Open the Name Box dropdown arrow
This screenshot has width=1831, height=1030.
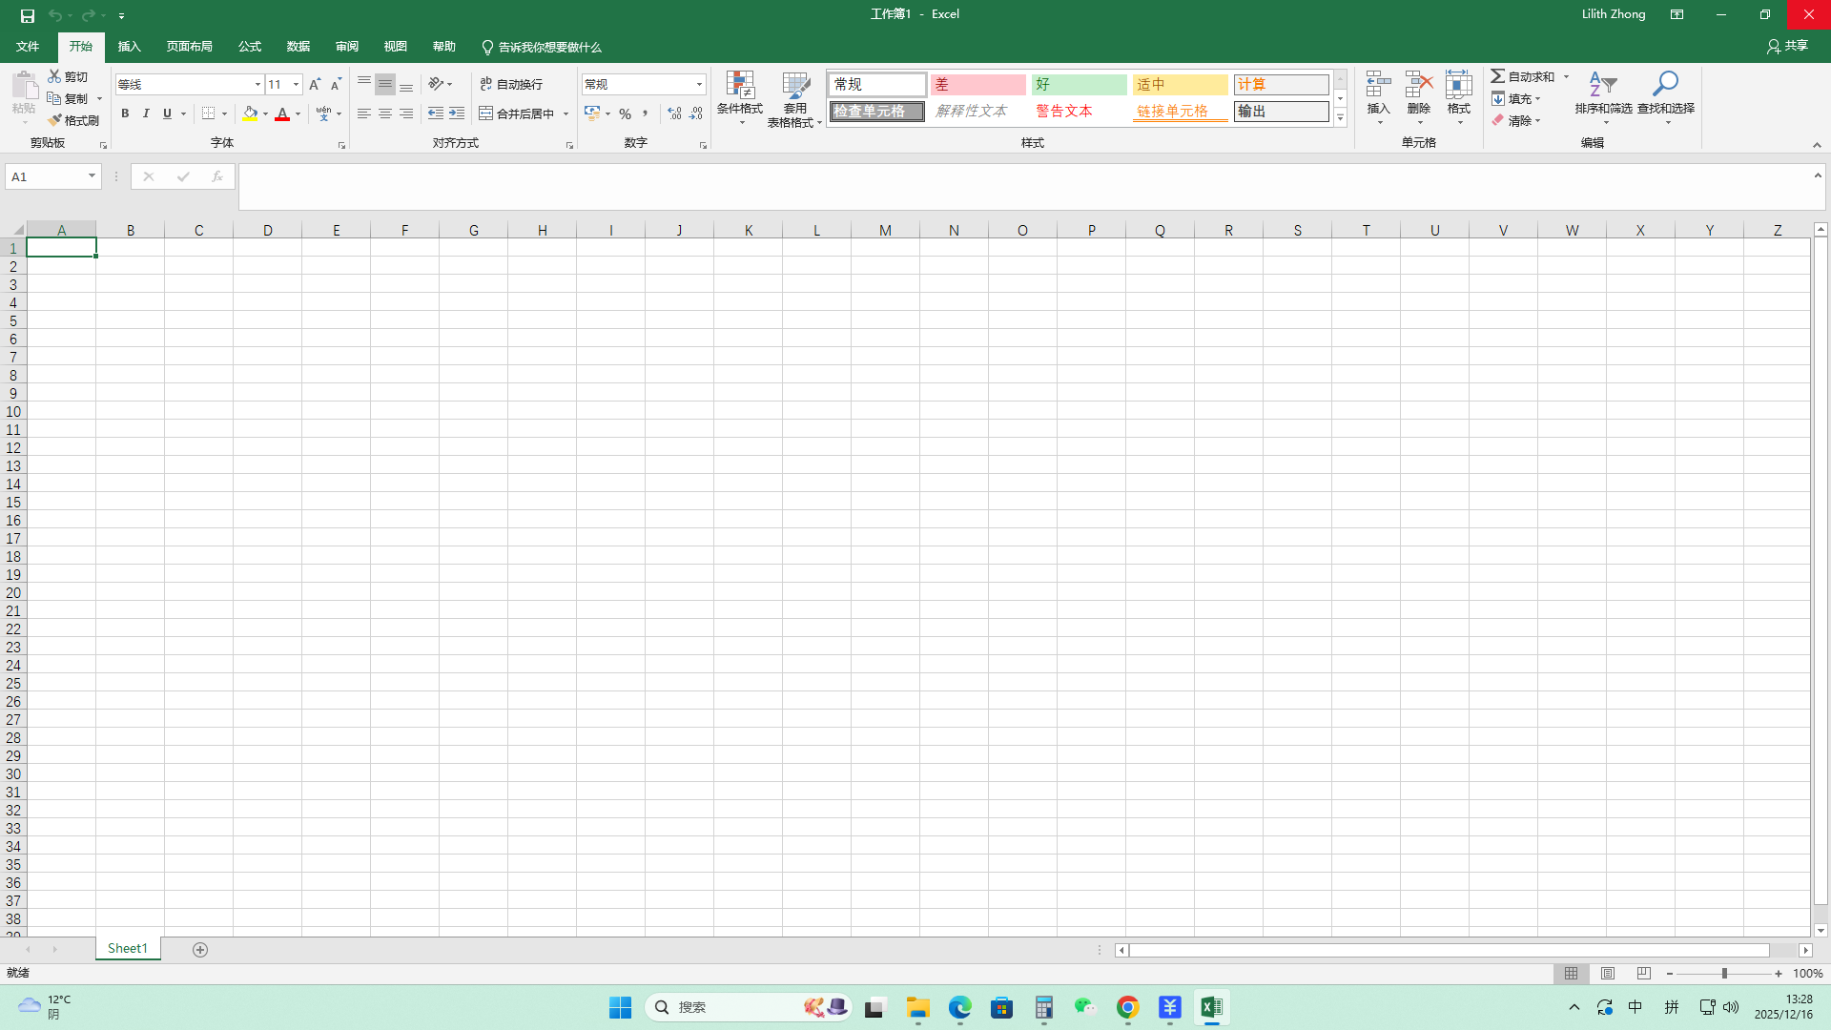92,176
